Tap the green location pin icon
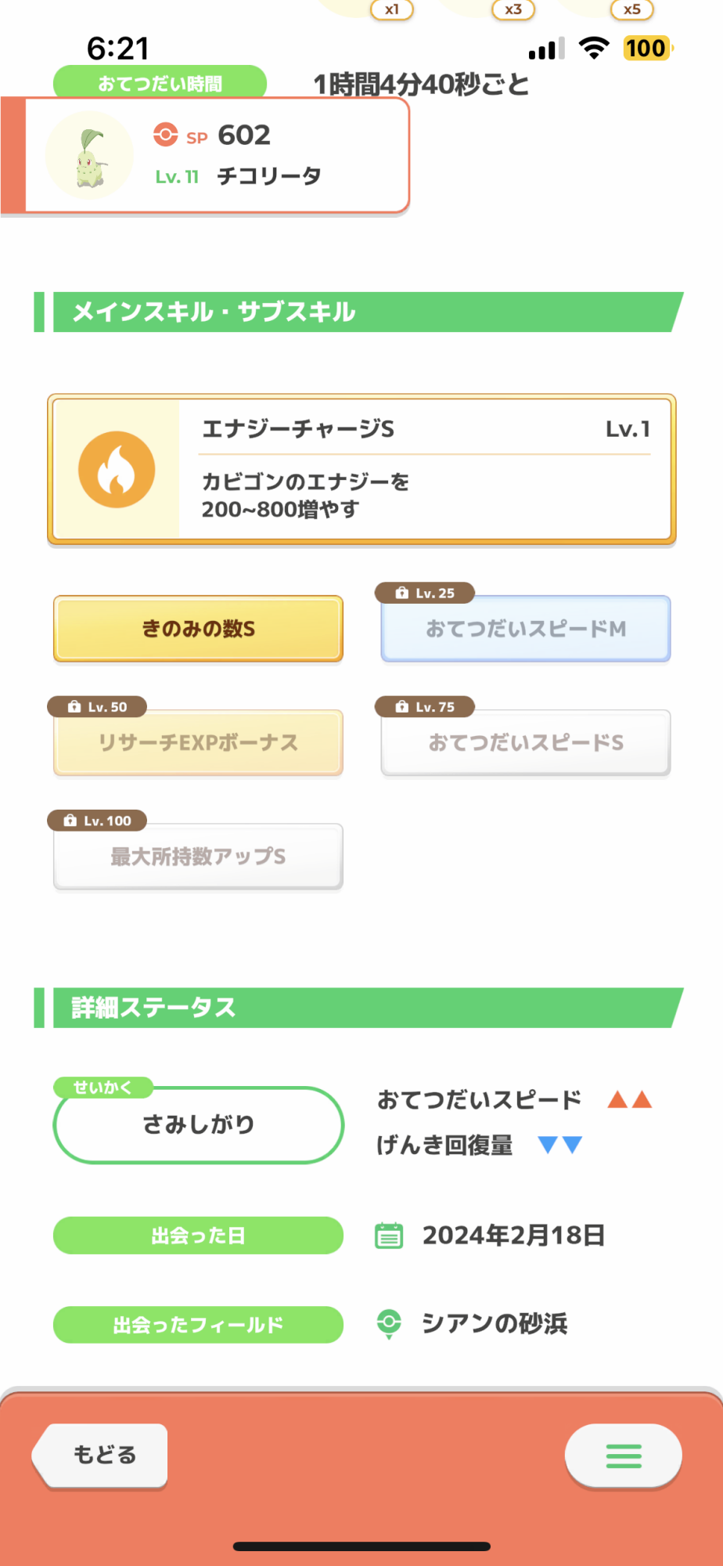Screen dimensions: 723x1566 tap(389, 1323)
